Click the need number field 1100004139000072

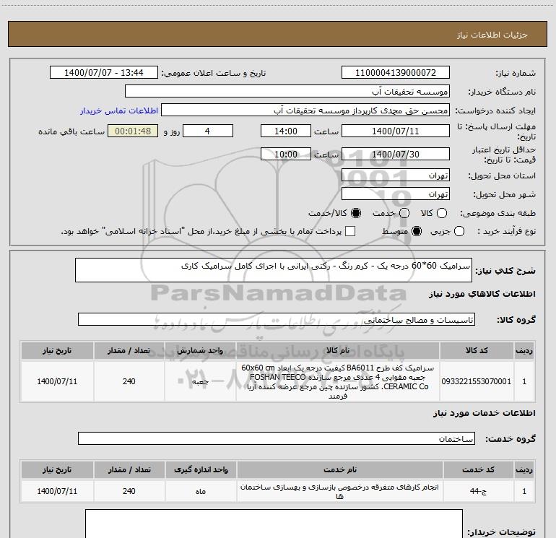point(396,73)
